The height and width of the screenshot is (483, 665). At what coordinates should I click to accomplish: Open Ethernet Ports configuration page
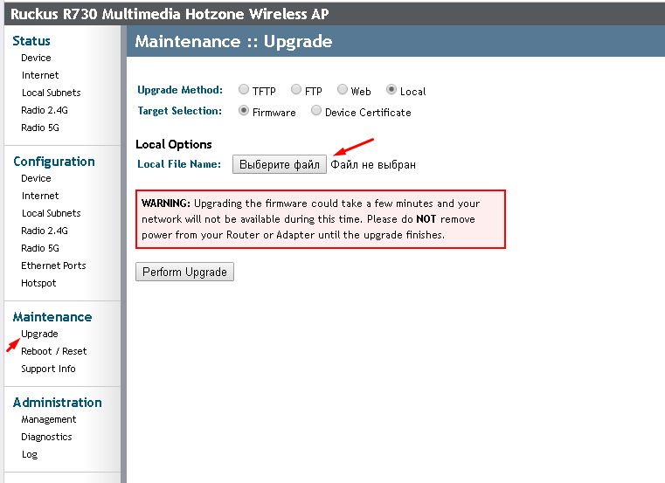[x=53, y=266]
